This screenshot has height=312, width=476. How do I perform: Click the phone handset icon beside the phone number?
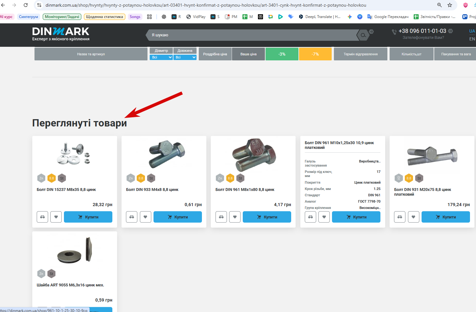click(394, 32)
